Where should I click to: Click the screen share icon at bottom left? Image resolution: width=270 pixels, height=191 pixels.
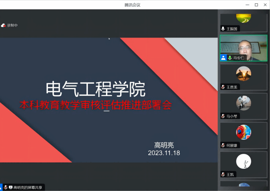point(10,188)
